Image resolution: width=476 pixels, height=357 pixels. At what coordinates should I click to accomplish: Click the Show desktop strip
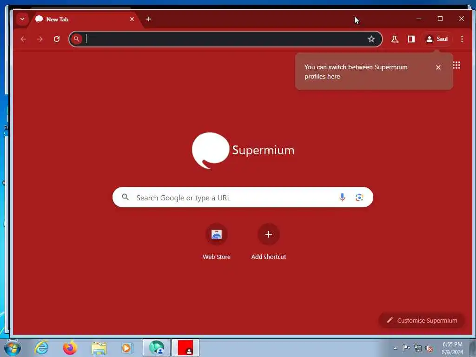(473, 348)
